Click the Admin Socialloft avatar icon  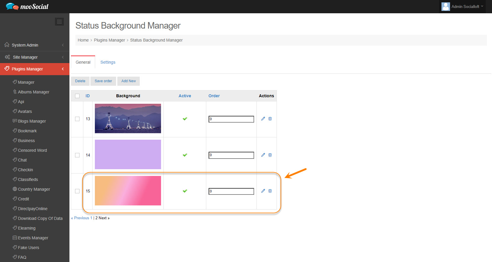pyautogui.click(x=446, y=6)
